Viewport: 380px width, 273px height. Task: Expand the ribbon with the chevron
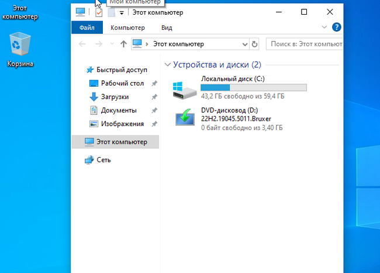(324, 27)
